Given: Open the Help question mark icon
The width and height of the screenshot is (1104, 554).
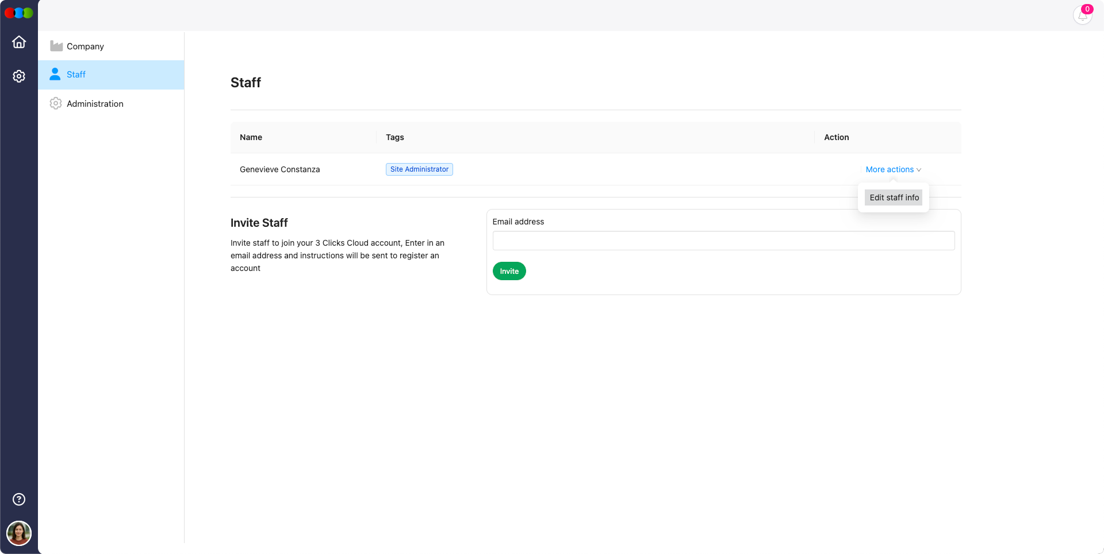Looking at the screenshot, I should [x=19, y=499].
